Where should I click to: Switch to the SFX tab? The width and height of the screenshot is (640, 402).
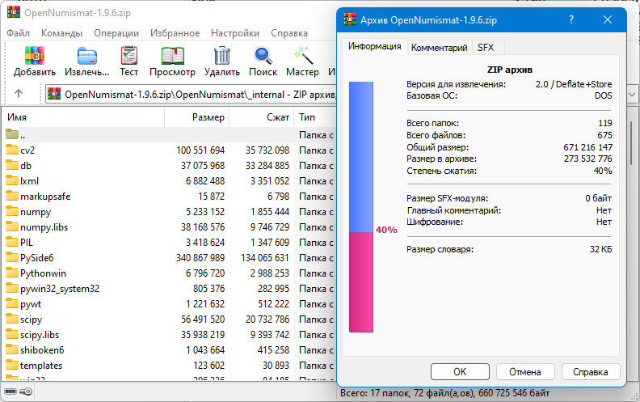point(488,48)
